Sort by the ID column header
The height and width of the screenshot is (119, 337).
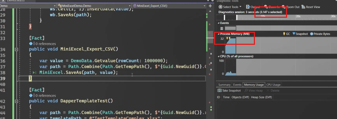[x=219, y=97]
